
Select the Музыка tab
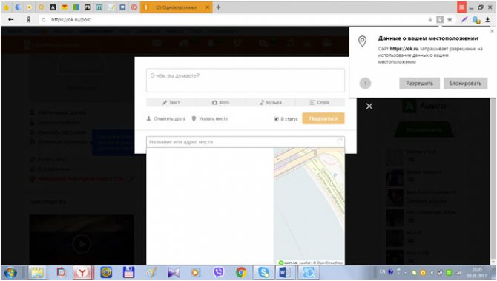[x=271, y=102]
